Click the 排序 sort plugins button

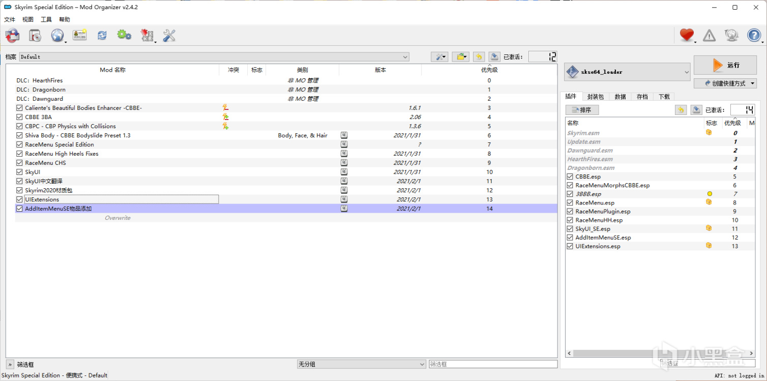[582, 110]
